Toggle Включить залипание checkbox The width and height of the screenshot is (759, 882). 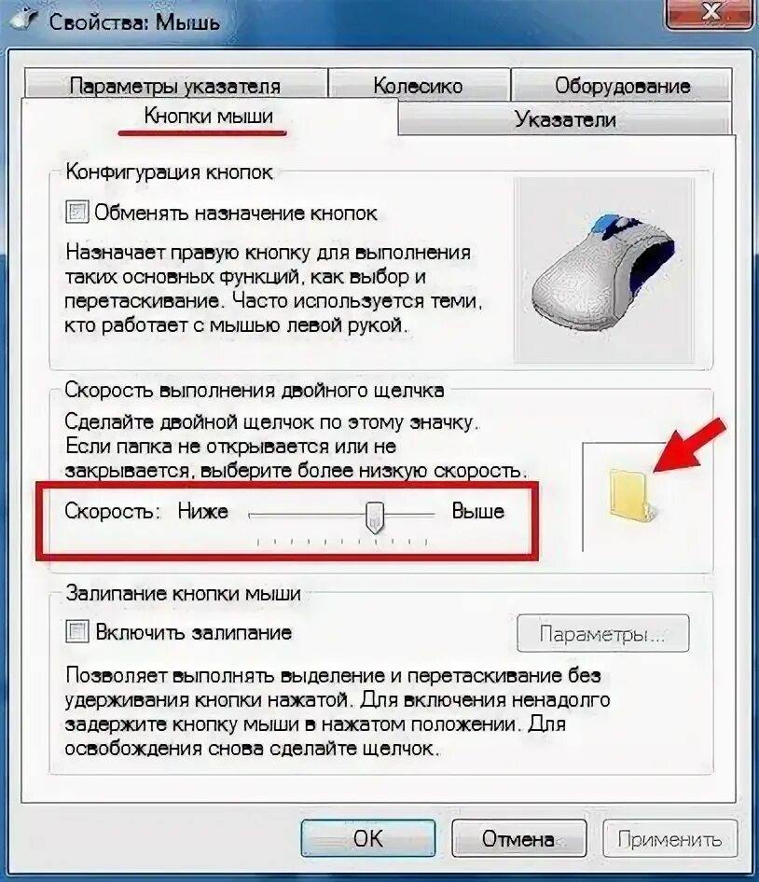[x=77, y=632]
